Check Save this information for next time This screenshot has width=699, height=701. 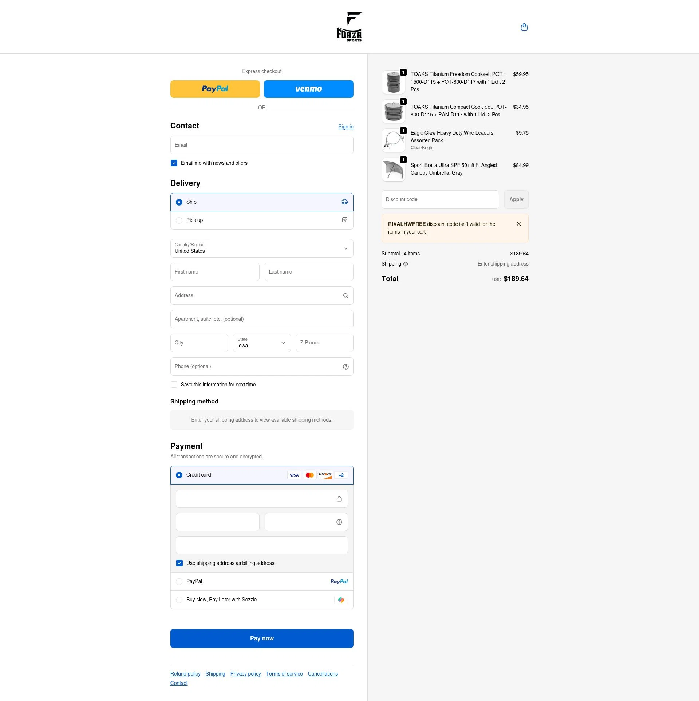[x=174, y=385]
